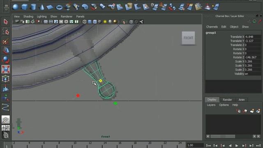Switch to the Display layer tab
This screenshot has width=263, height=148.
click(212, 99)
